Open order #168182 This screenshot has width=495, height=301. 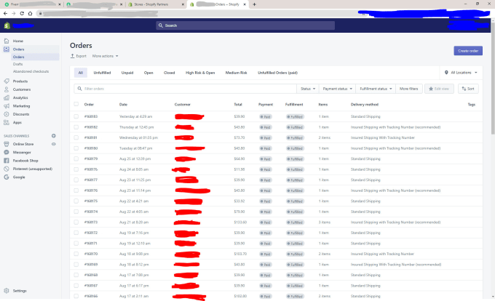[x=91, y=127]
